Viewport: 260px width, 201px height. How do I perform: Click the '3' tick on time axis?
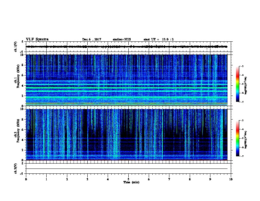pos(87,179)
